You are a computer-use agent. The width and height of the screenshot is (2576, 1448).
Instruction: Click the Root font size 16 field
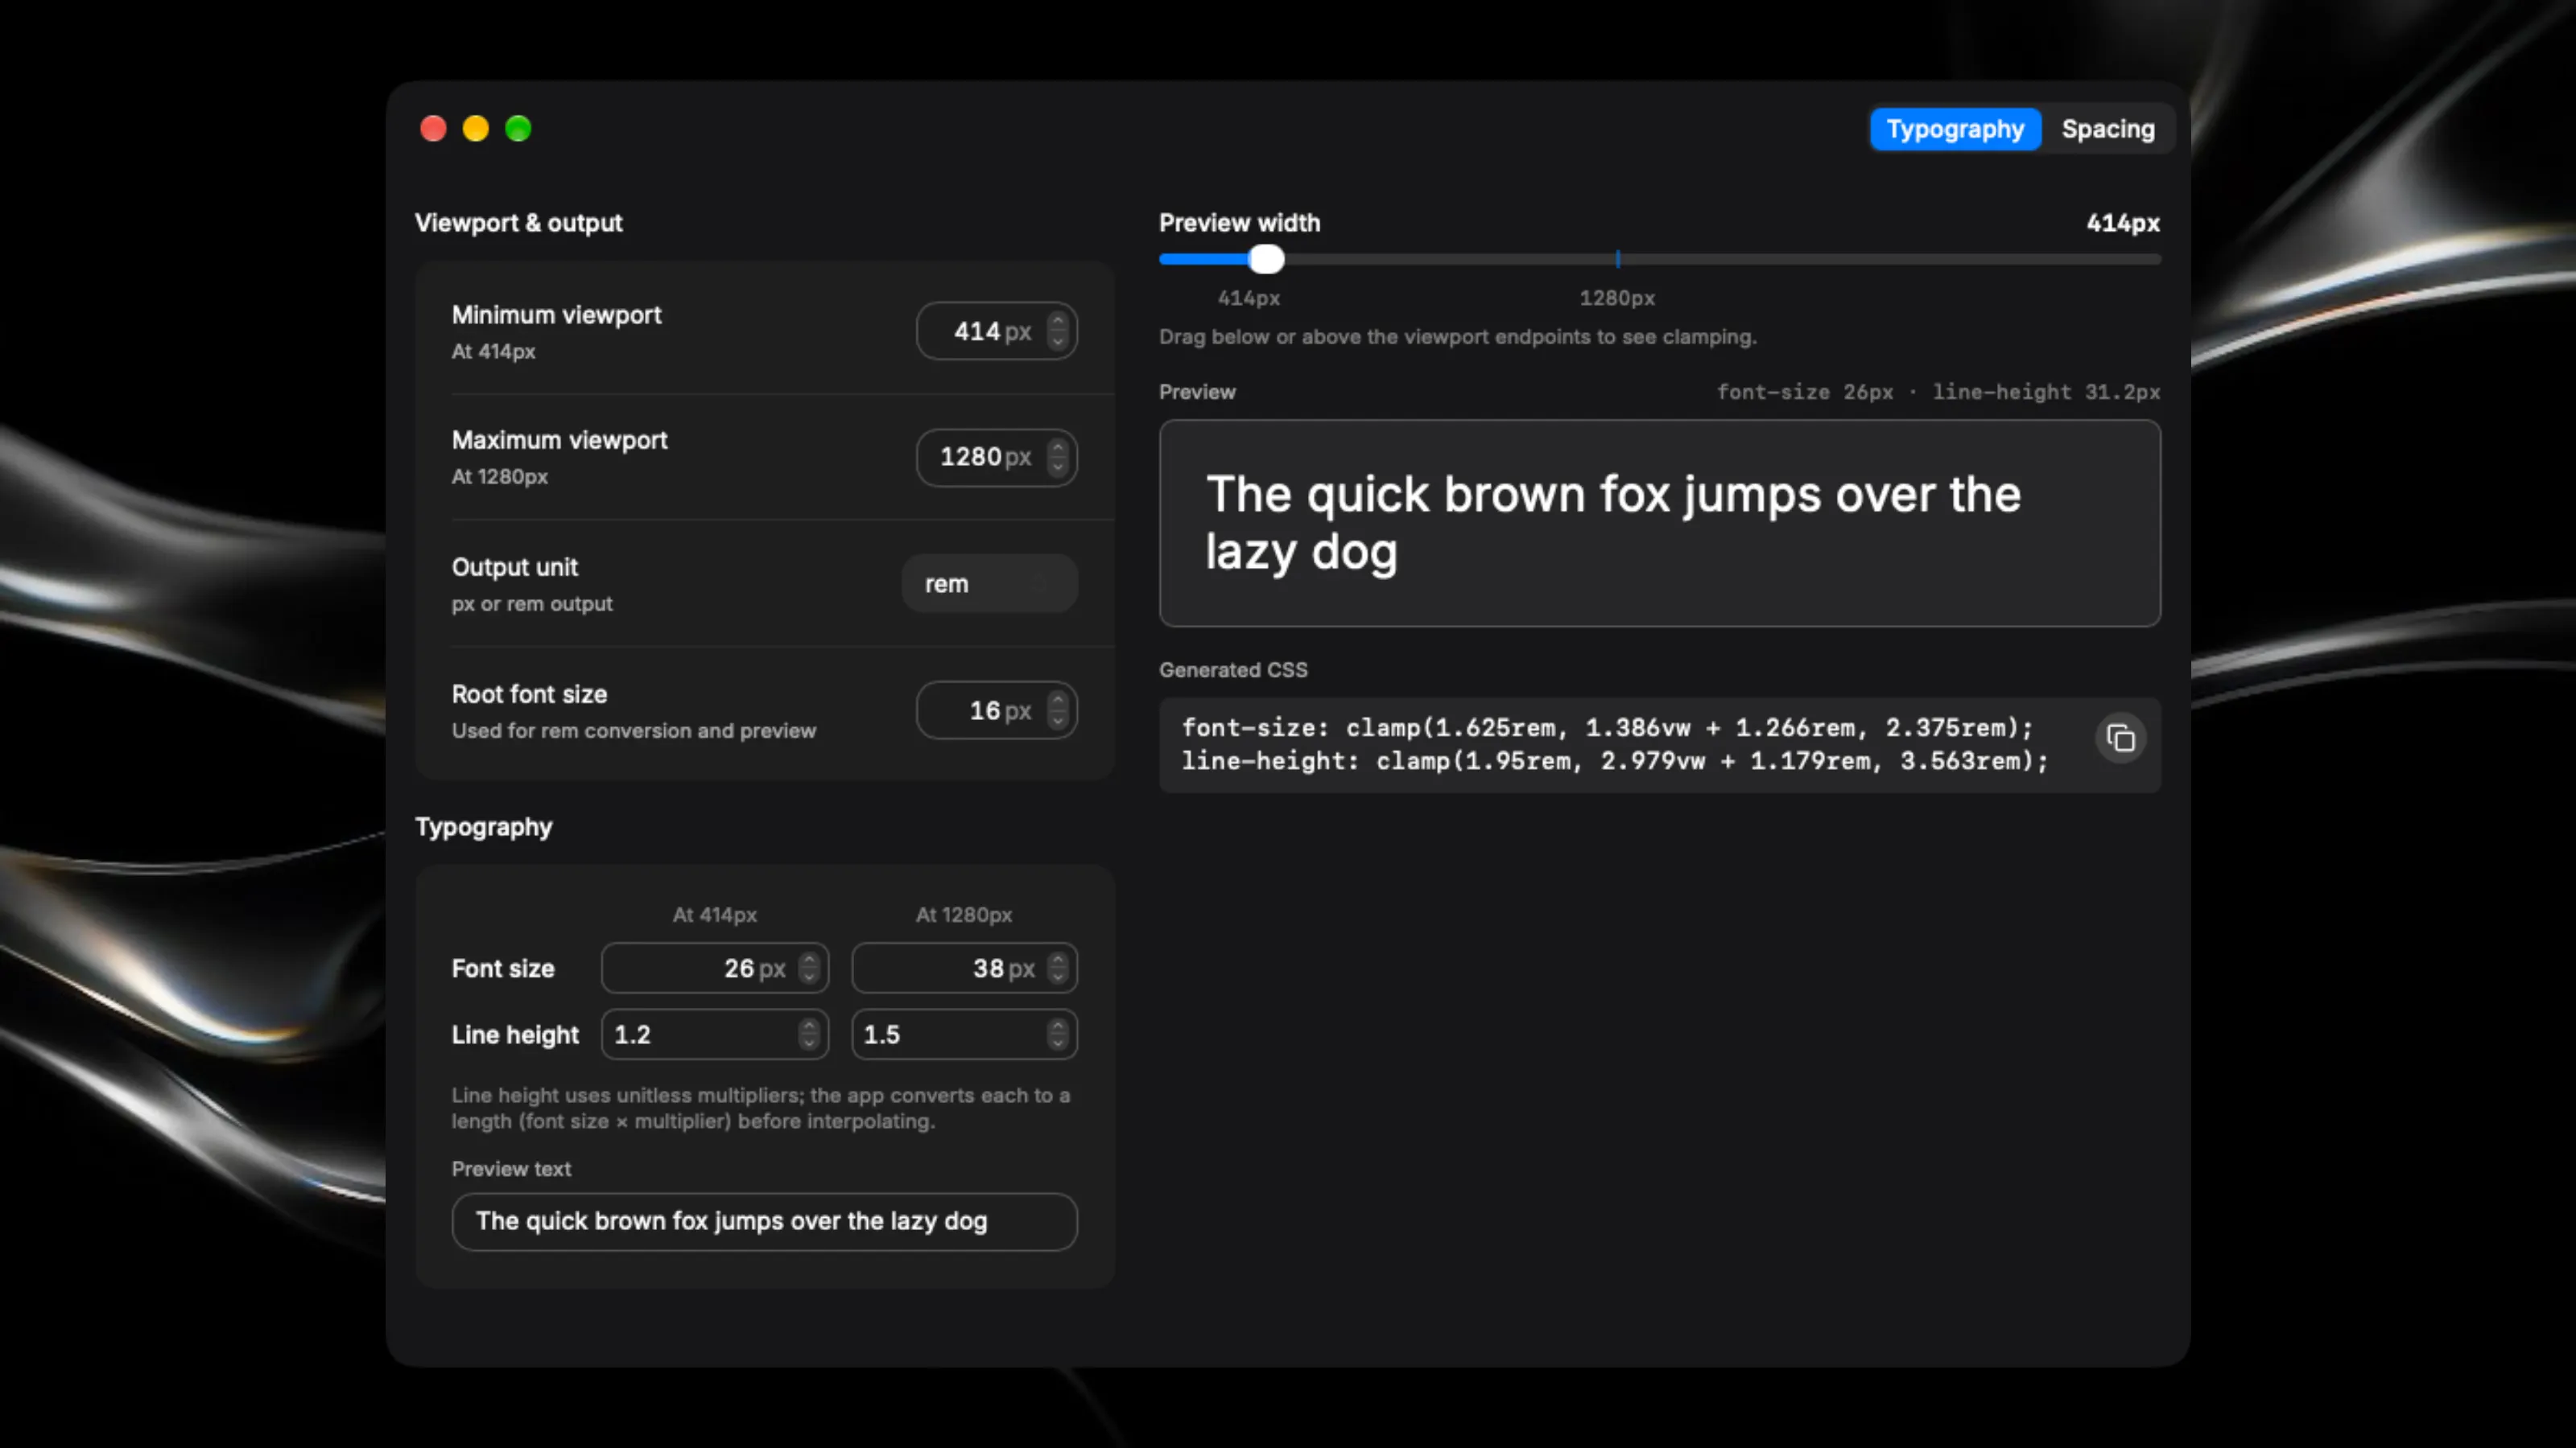[x=996, y=710]
